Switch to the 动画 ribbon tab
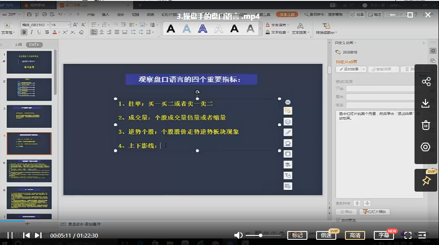The image size is (439, 245). (x=150, y=14)
